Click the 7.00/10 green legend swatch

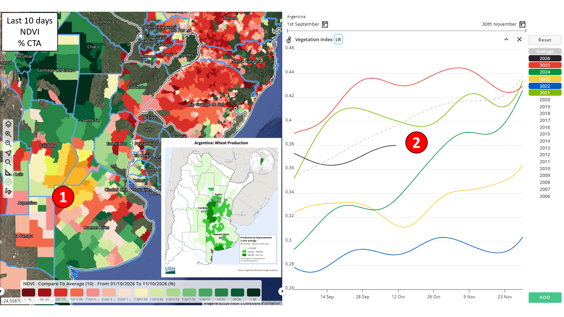(205, 293)
